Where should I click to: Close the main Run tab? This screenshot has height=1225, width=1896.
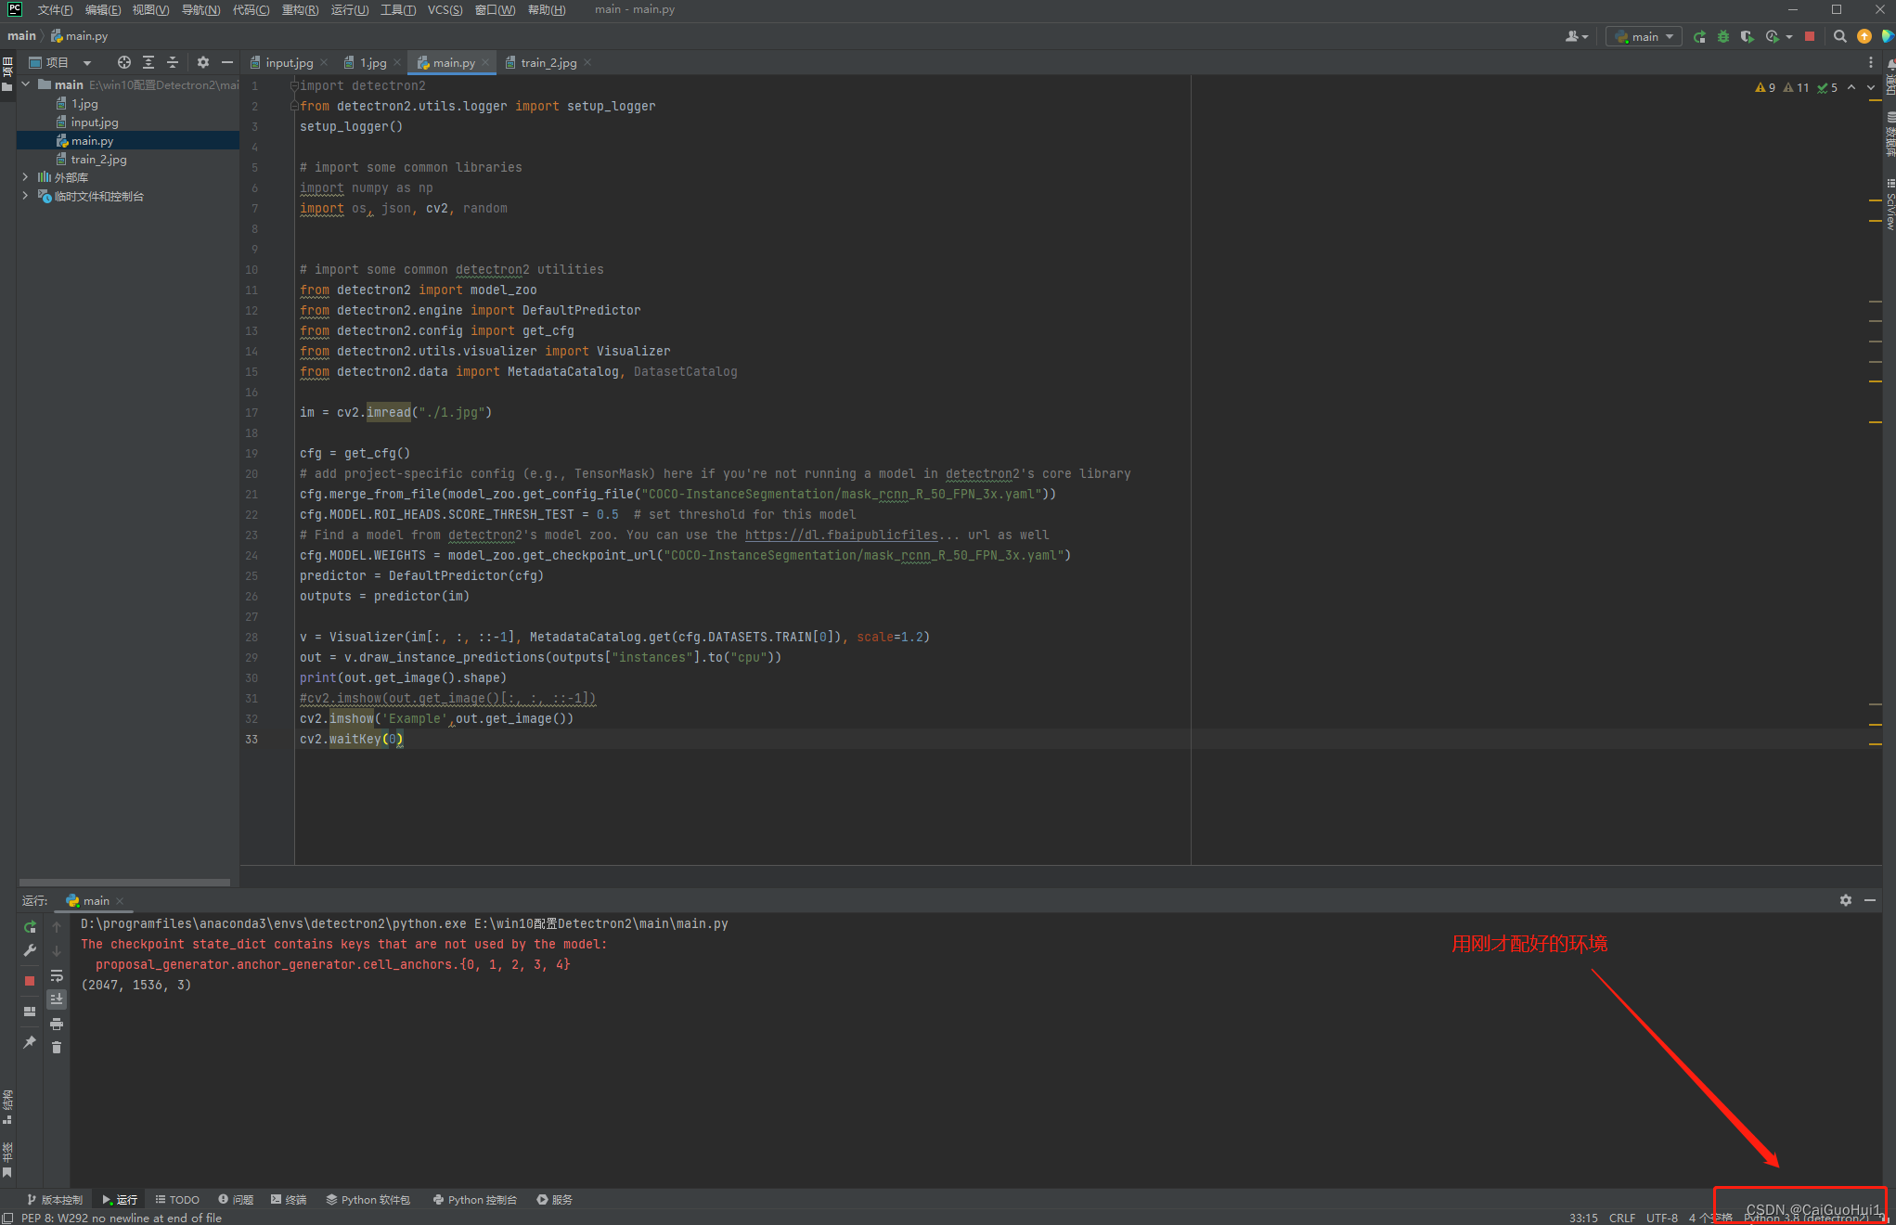[x=120, y=901]
